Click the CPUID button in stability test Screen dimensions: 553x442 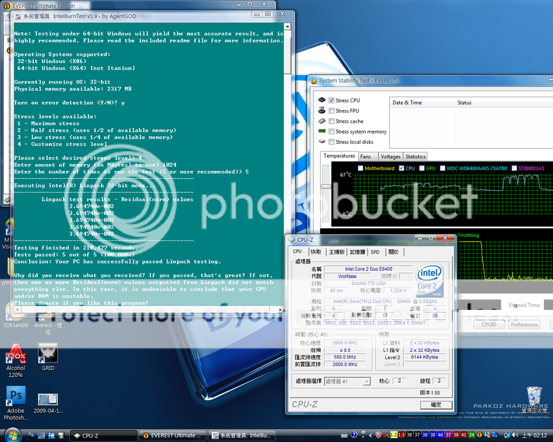point(489,325)
